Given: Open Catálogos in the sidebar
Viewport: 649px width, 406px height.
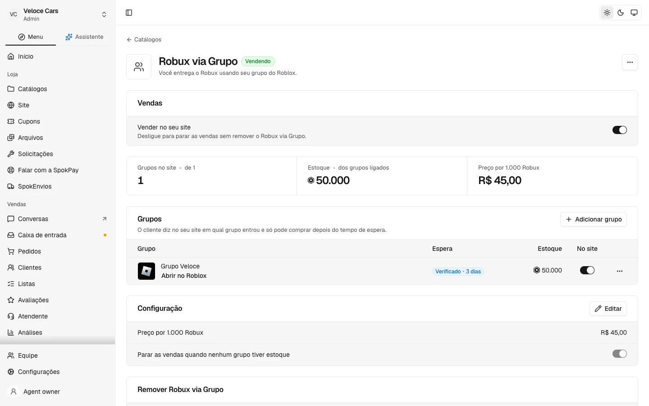Looking at the screenshot, I should tap(58, 89).
